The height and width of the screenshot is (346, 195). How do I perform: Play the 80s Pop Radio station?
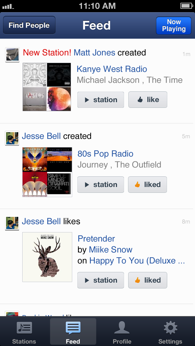pyautogui.click(x=101, y=185)
